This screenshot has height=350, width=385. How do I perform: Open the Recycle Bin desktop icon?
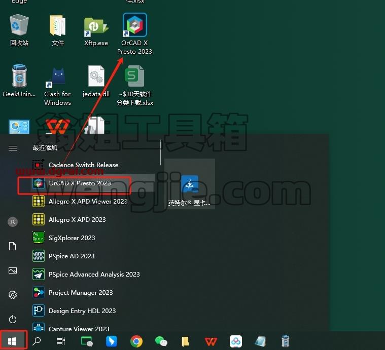[19, 30]
